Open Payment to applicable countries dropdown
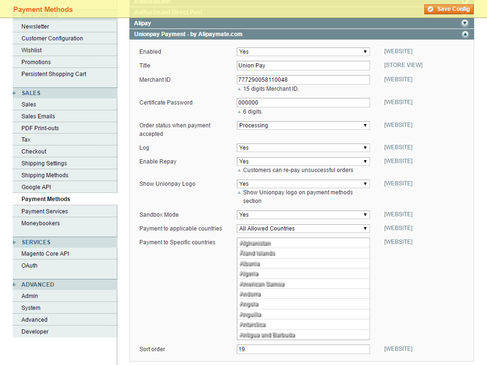The image size is (487, 365). tap(303, 229)
